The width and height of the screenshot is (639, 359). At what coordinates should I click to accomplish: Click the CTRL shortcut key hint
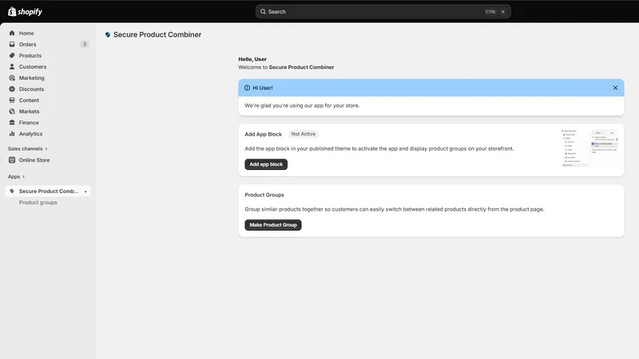pos(490,12)
